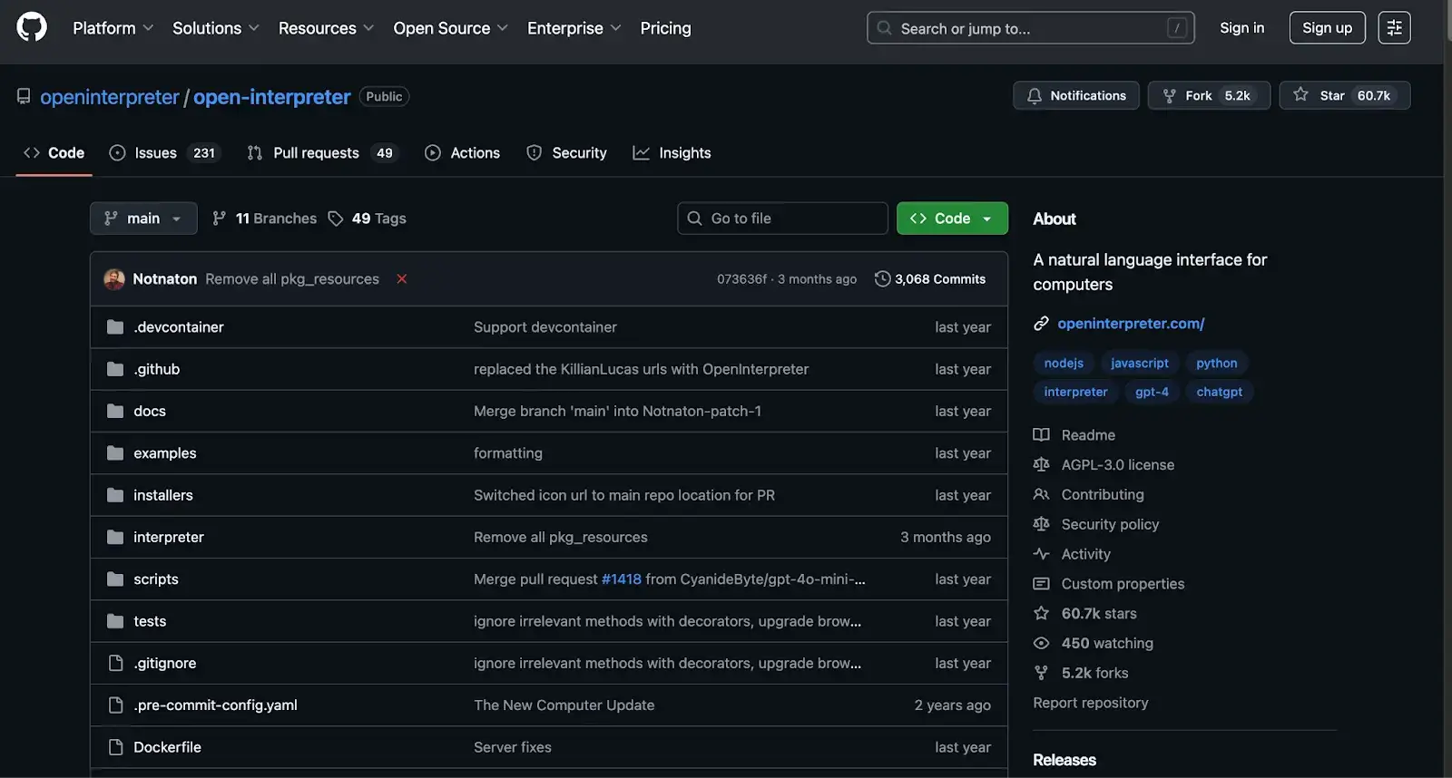Expand the main branch dropdown

coord(143,219)
